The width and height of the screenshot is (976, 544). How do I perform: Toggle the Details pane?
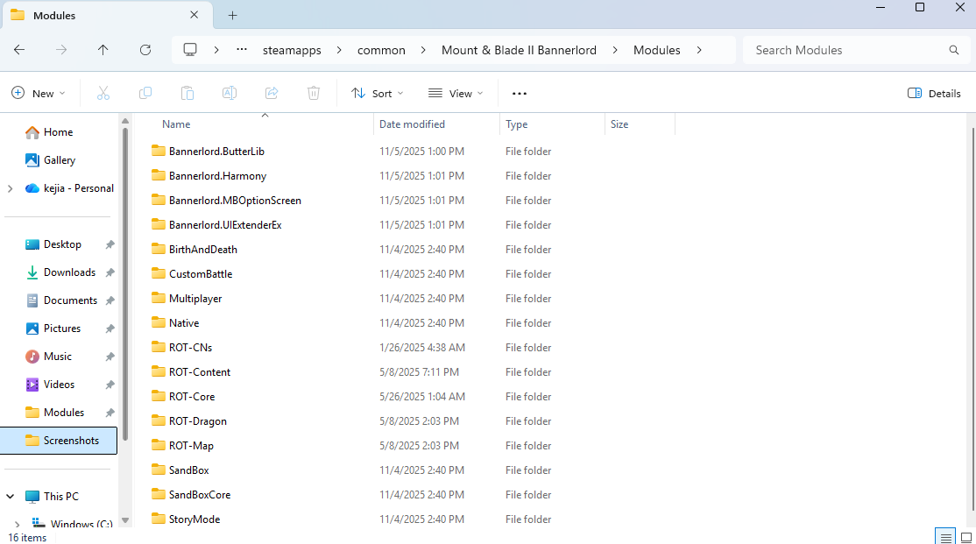click(934, 93)
